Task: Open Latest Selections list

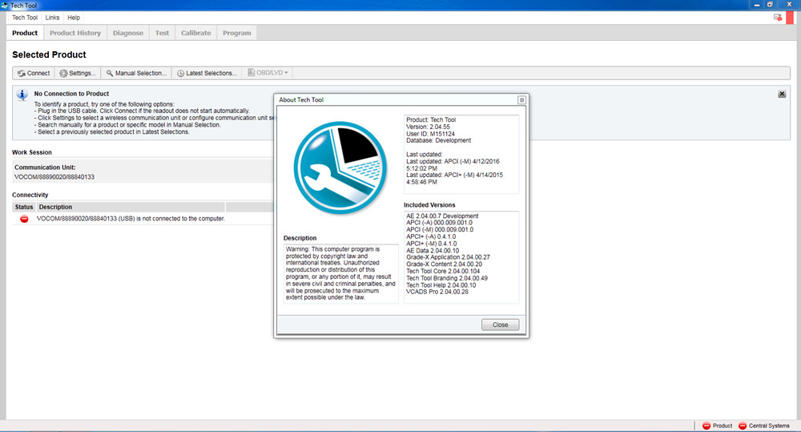Action: coord(207,73)
